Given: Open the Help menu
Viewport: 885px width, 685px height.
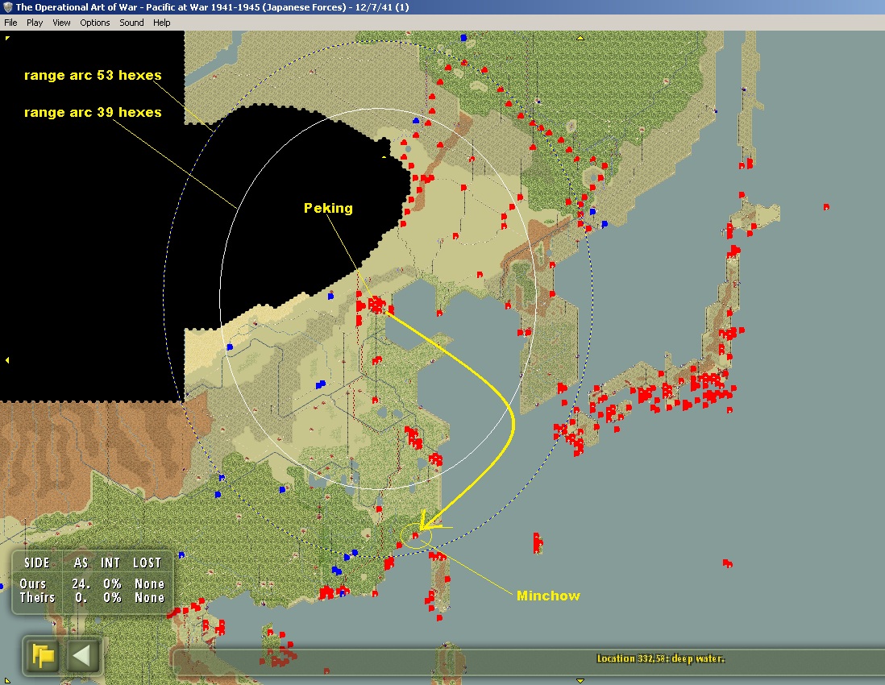Looking at the screenshot, I should point(161,23).
